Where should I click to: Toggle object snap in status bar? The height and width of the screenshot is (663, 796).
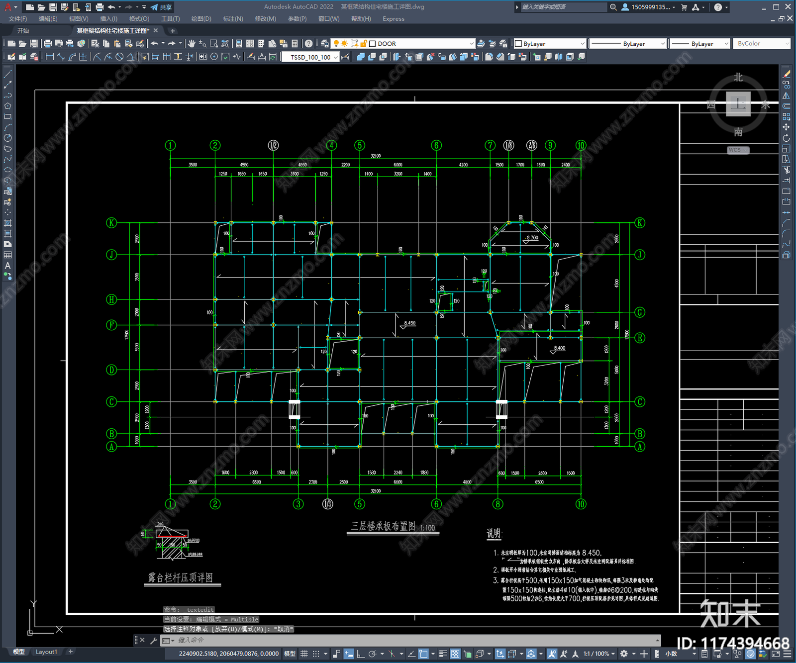coord(423,654)
